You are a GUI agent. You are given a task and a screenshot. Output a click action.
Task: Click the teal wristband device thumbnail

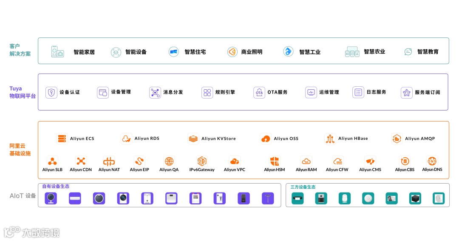(x=297, y=198)
